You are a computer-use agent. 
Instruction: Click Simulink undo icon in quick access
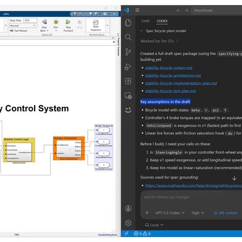click(81, 14)
